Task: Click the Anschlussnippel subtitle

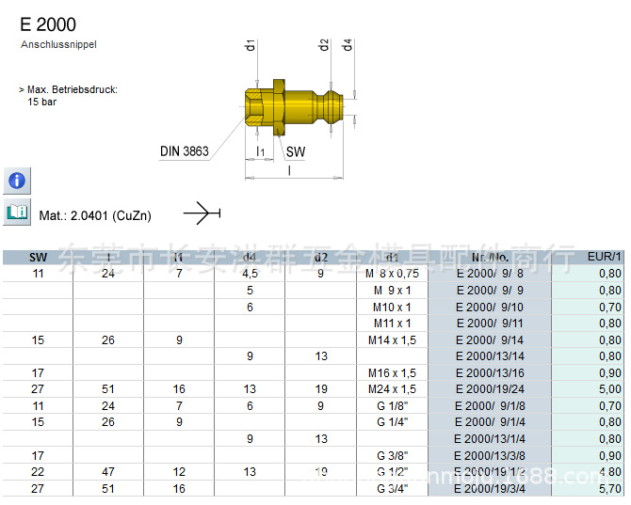Action: click(58, 44)
